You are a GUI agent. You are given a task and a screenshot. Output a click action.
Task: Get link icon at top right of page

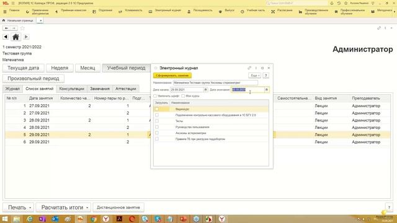(379, 28)
